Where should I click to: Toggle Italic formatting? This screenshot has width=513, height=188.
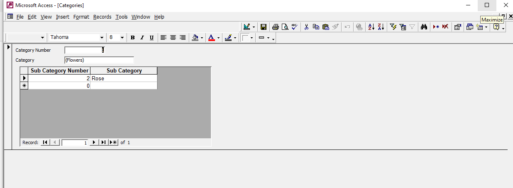142,37
